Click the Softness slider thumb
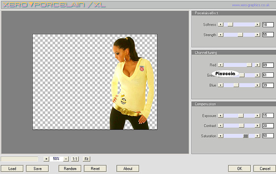Viewport: 276px width, 174px height. pos(230,25)
